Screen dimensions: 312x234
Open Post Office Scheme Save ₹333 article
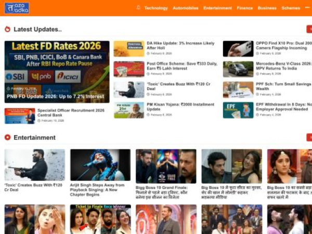point(181,66)
